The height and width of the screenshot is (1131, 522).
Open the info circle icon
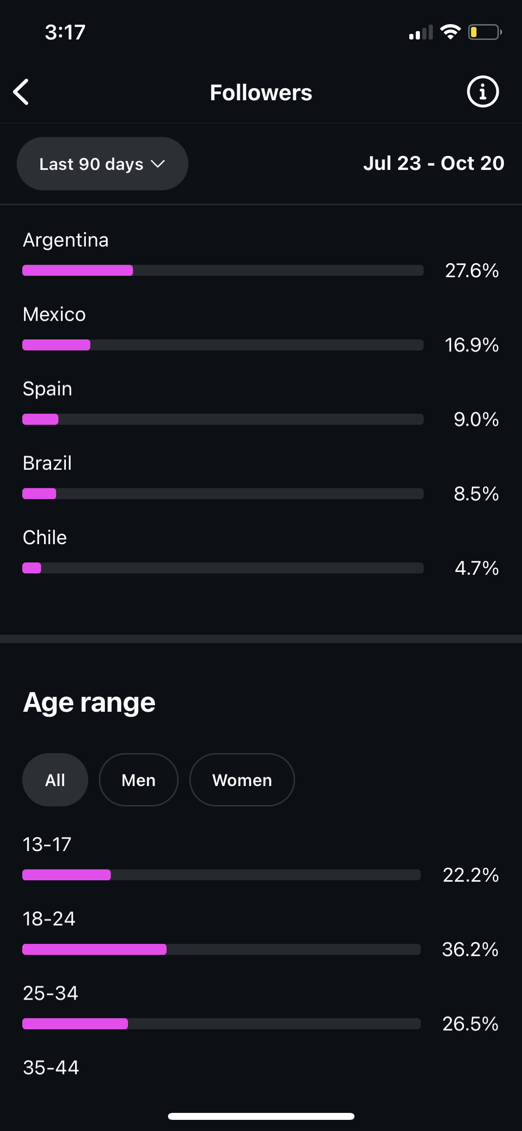483,92
